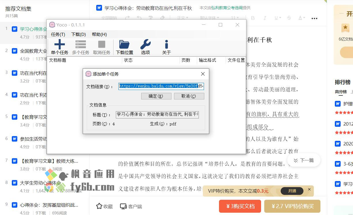Click the 确定(E) button in the dialog

tap(156, 96)
